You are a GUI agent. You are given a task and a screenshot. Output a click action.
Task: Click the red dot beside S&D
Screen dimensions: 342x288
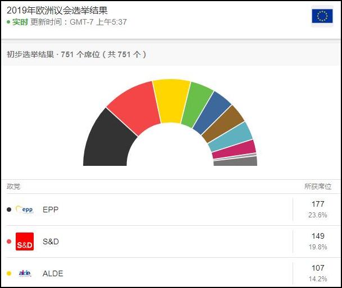(x=9, y=241)
